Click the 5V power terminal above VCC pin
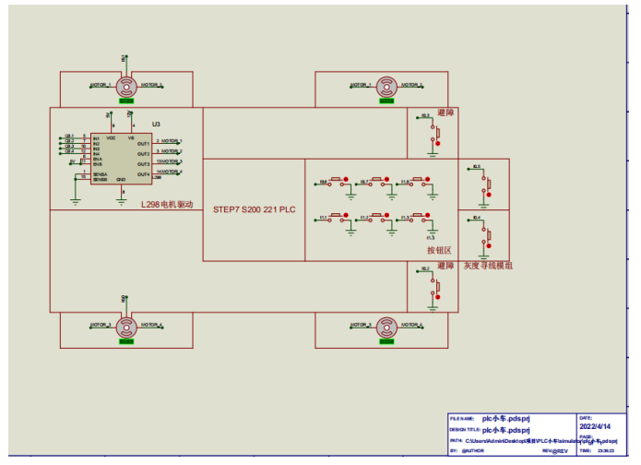 pyautogui.click(x=110, y=114)
